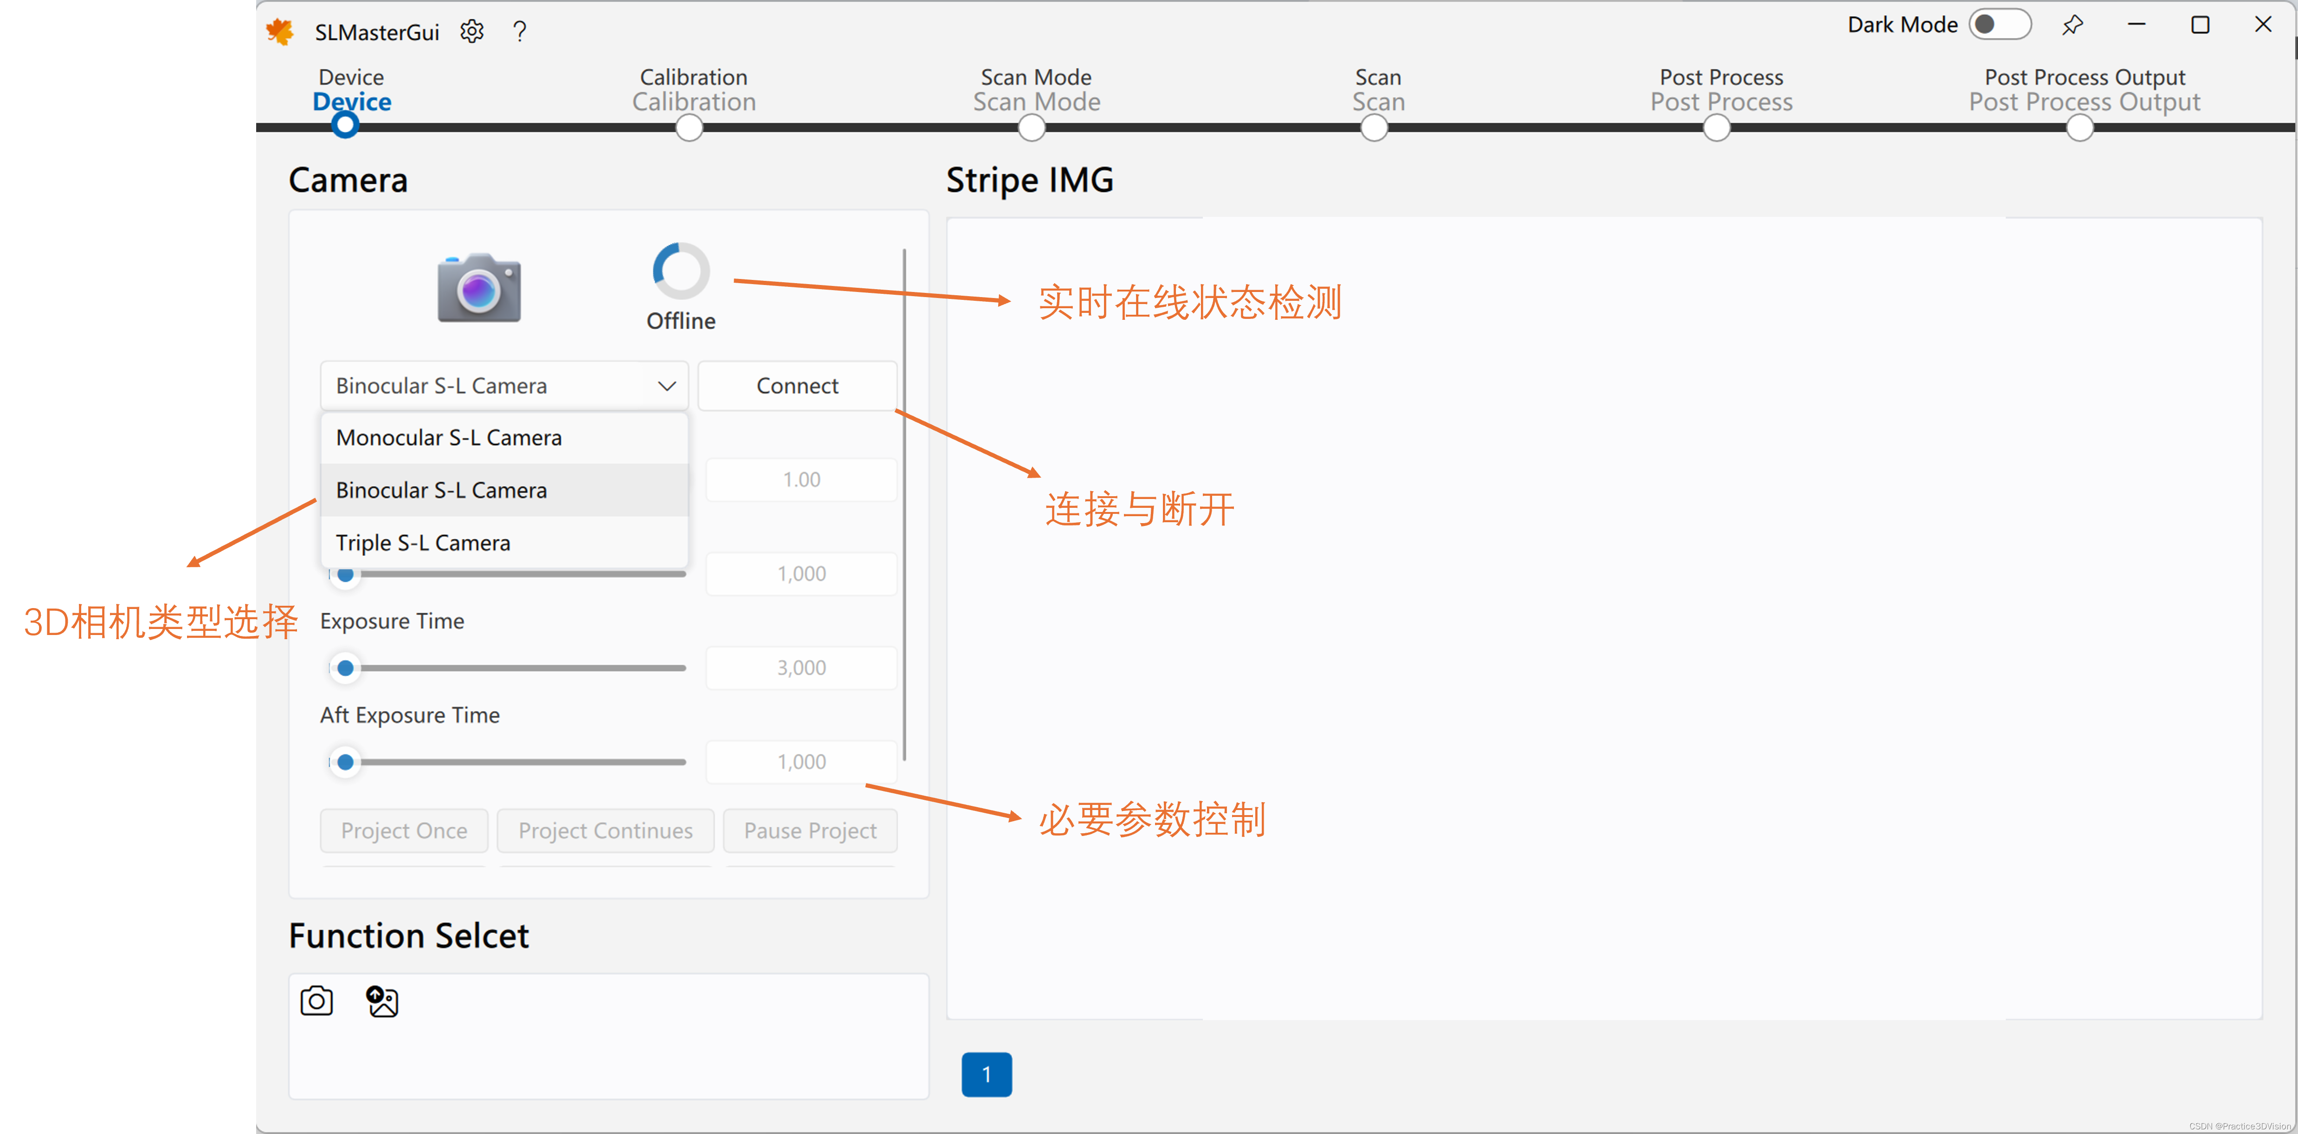Image resolution: width=2298 pixels, height=1134 pixels.
Task: Click the SLMasterGui maple leaf logo
Action: click(x=281, y=32)
